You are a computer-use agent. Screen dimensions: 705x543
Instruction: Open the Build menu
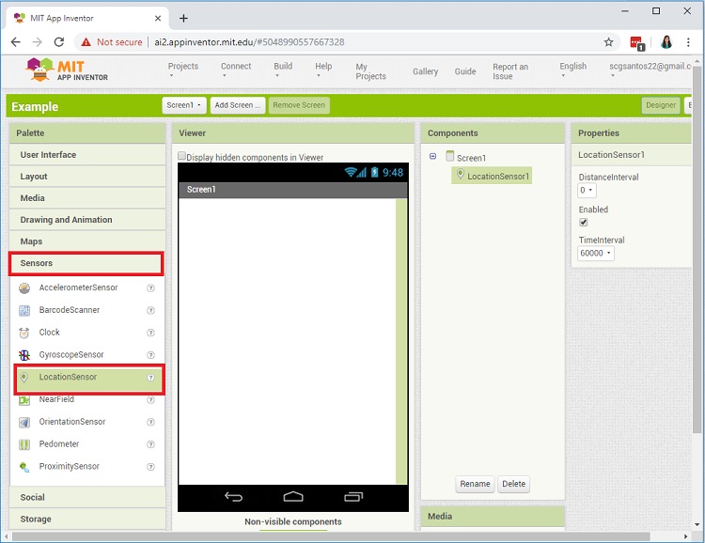(x=283, y=70)
